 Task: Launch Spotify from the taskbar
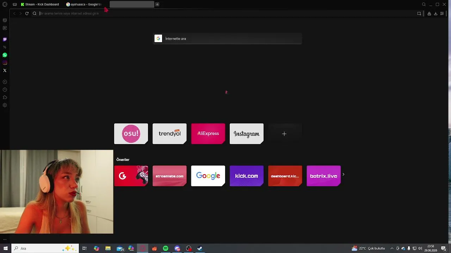point(166,248)
